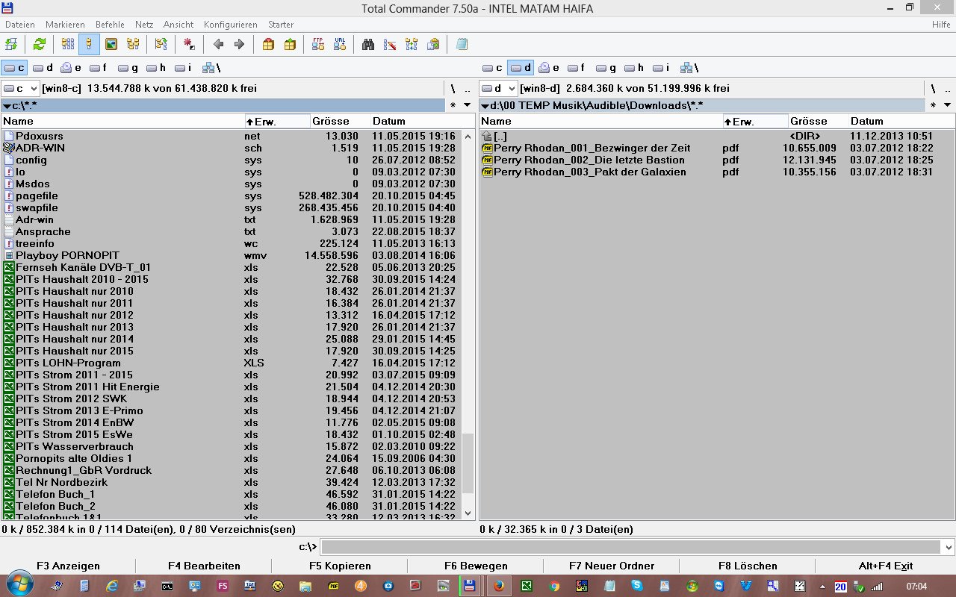The height and width of the screenshot is (597, 956).
Task: Open network neighborhood in right drive bar
Action: 689,68
